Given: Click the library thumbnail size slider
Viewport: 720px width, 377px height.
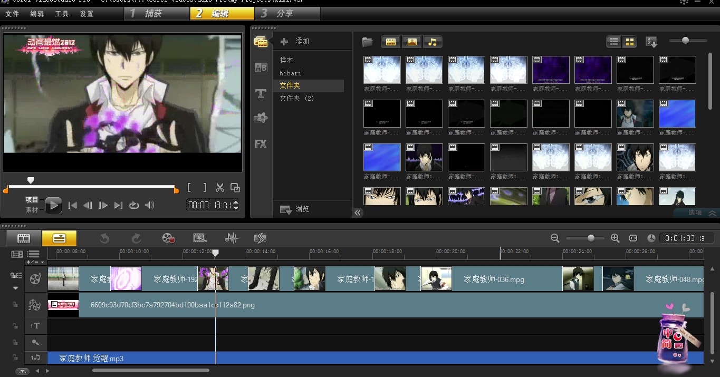Looking at the screenshot, I should click(685, 41).
